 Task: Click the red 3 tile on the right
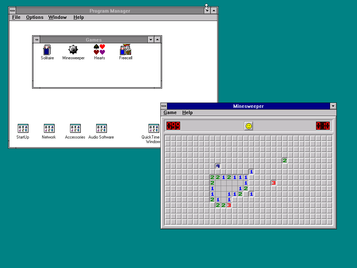[274, 183]
